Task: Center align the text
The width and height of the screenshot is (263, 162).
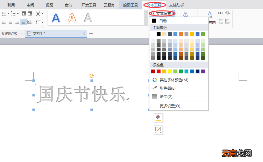Action: [10, 22]
